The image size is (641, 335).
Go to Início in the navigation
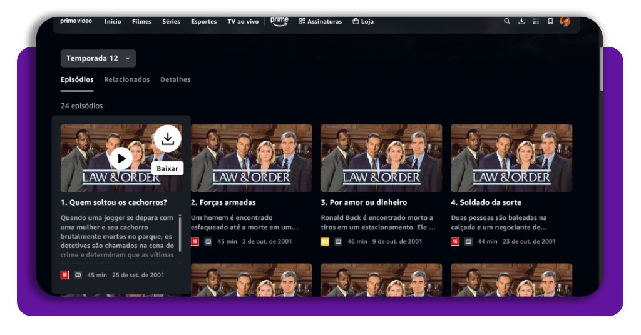tap(113, 22)
